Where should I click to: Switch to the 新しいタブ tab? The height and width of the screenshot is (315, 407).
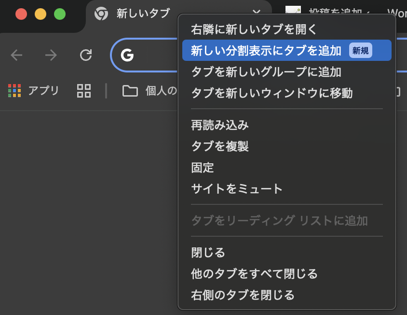[x=143, y=14]
